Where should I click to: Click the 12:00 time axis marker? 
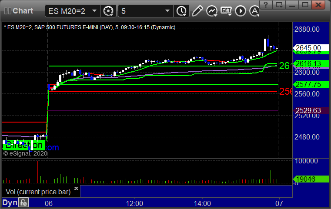tap(134, 203)
